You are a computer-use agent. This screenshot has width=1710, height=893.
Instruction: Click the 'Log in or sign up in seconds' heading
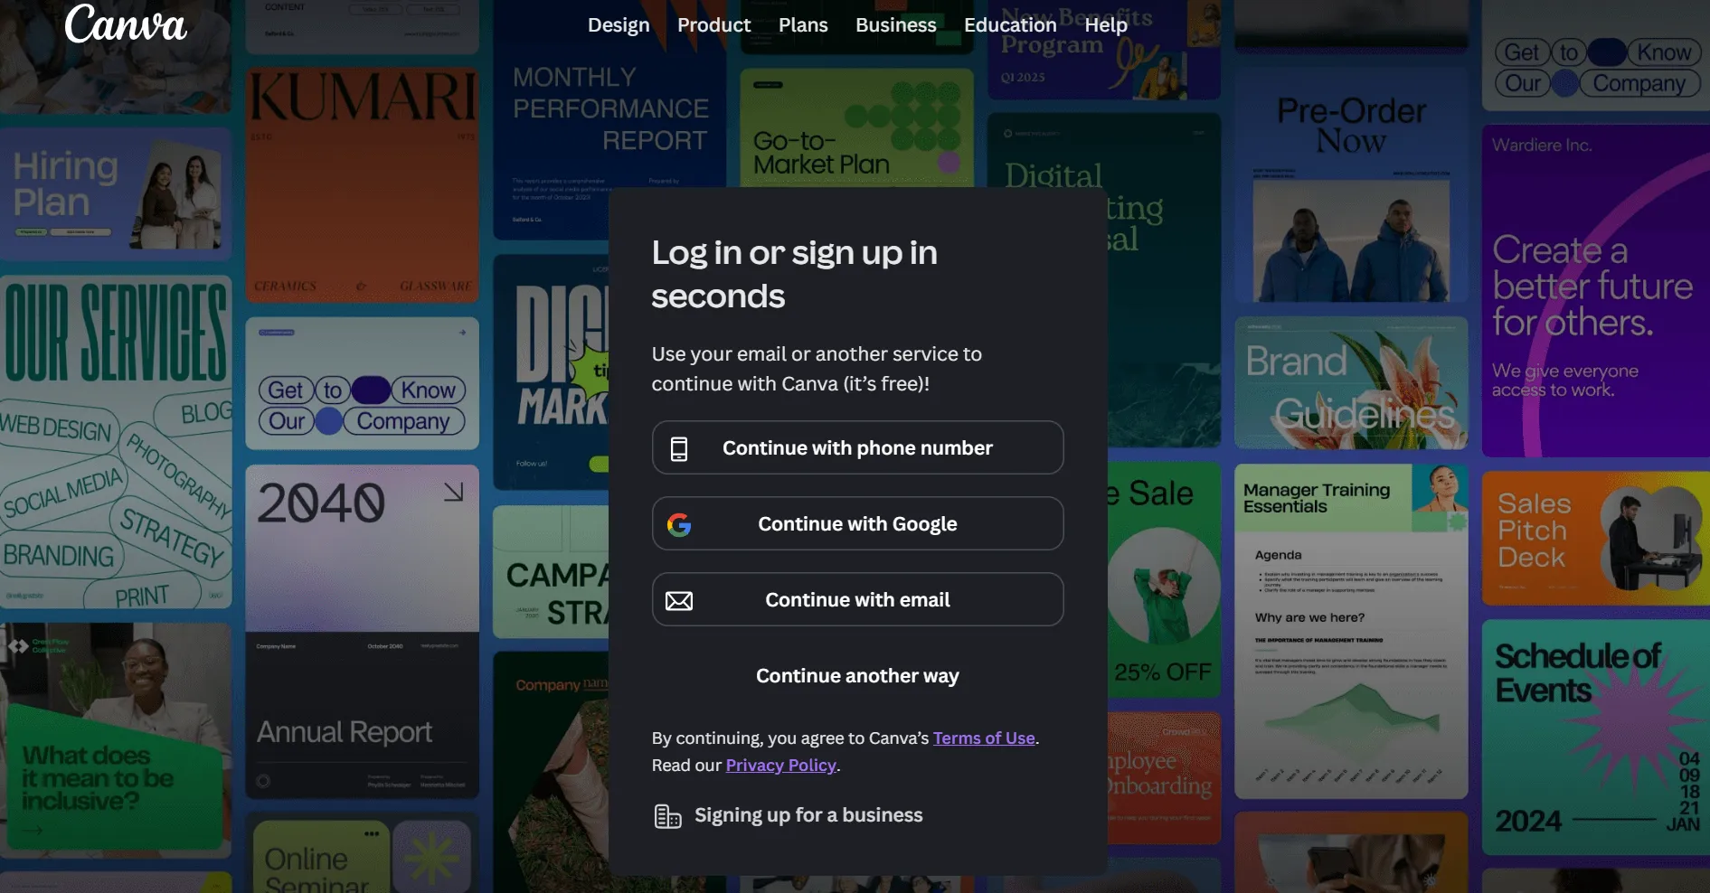pos(794,275)
